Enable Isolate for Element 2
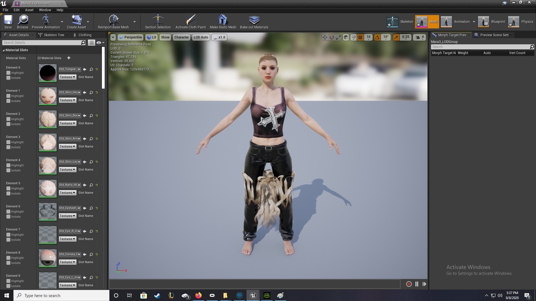536x301 pixels. 8,124
